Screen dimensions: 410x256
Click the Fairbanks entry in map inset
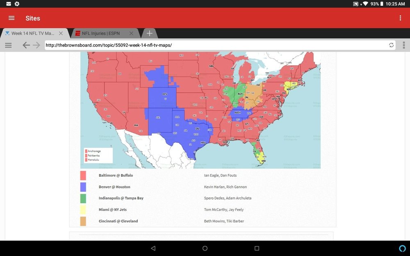(92, 156)
